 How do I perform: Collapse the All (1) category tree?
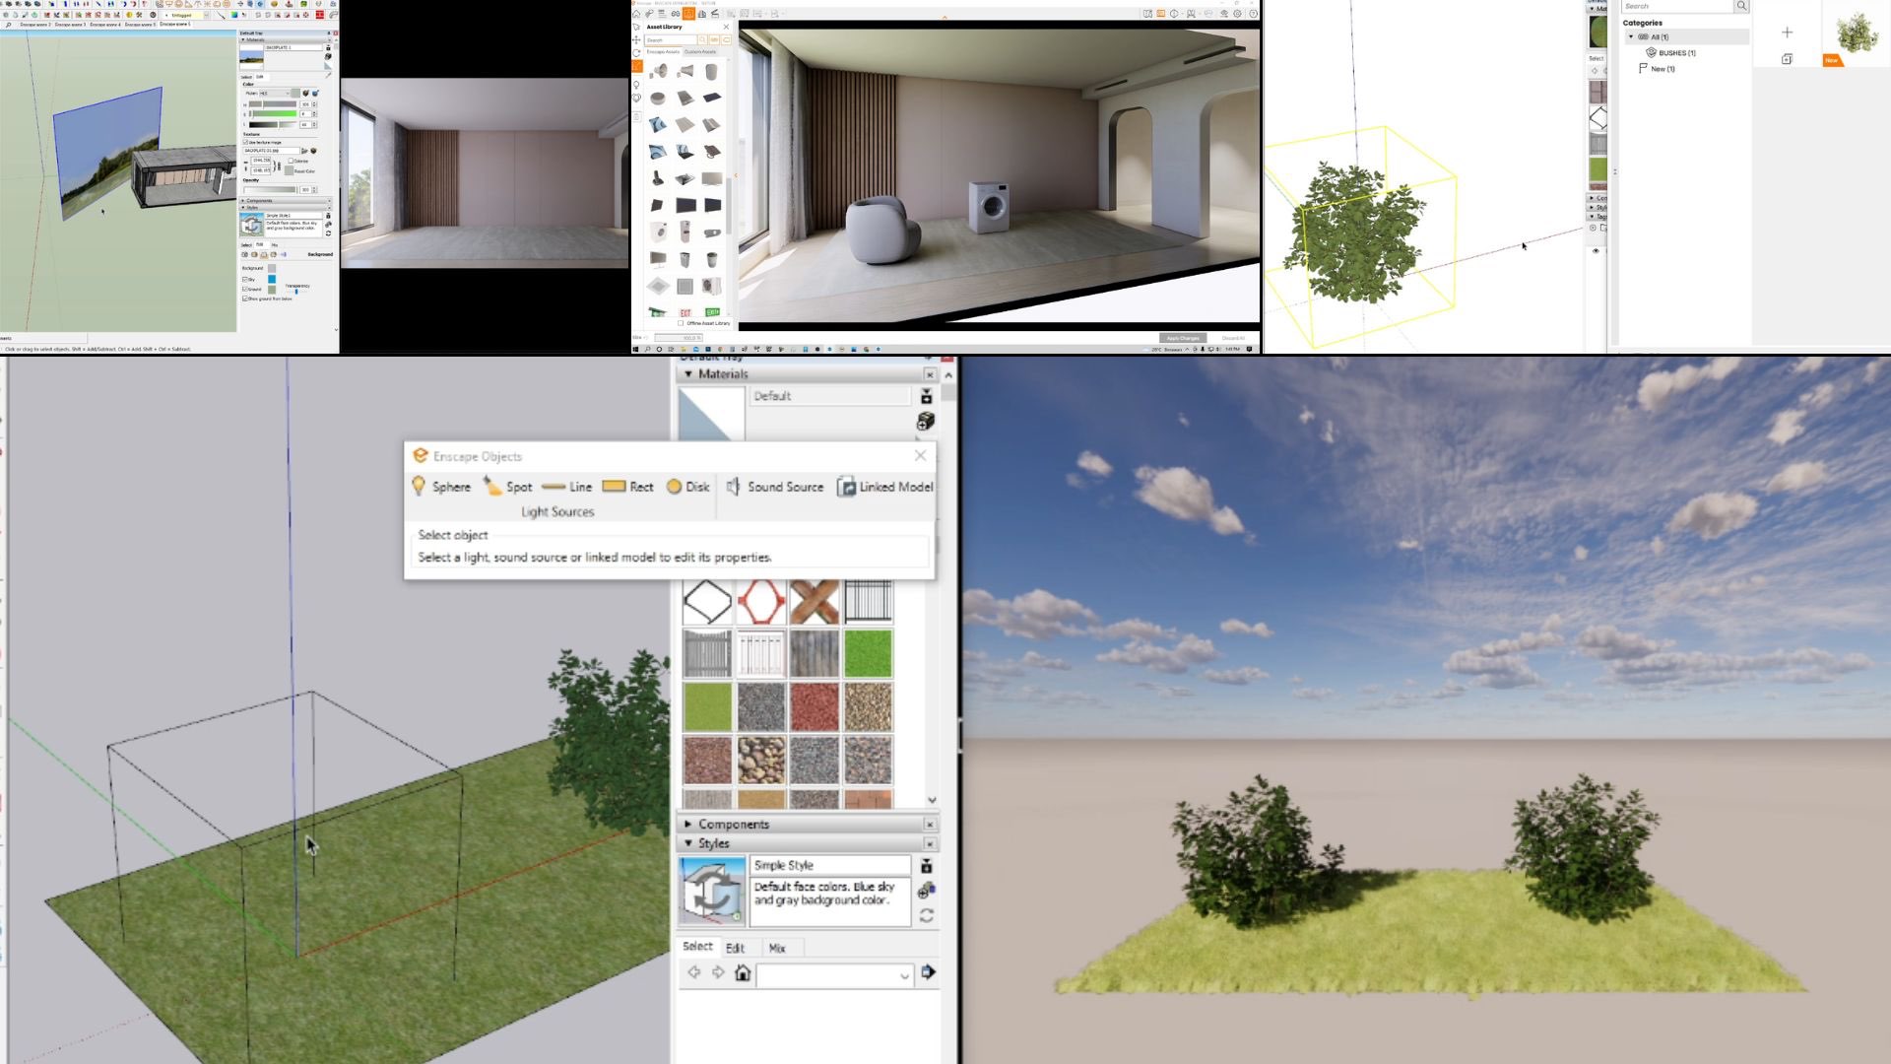click(1631, 37)
